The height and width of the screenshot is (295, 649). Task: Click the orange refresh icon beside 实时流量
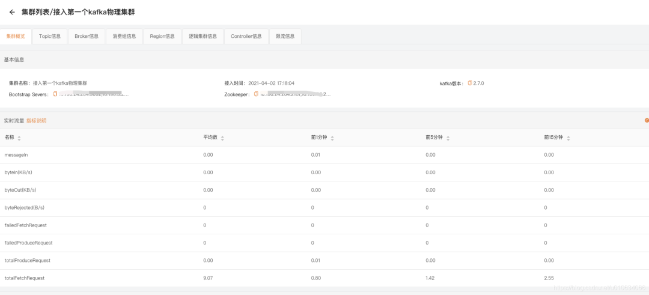(647, 120)
